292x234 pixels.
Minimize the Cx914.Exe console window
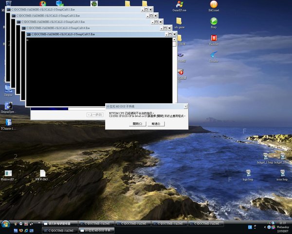coord(162,28)
